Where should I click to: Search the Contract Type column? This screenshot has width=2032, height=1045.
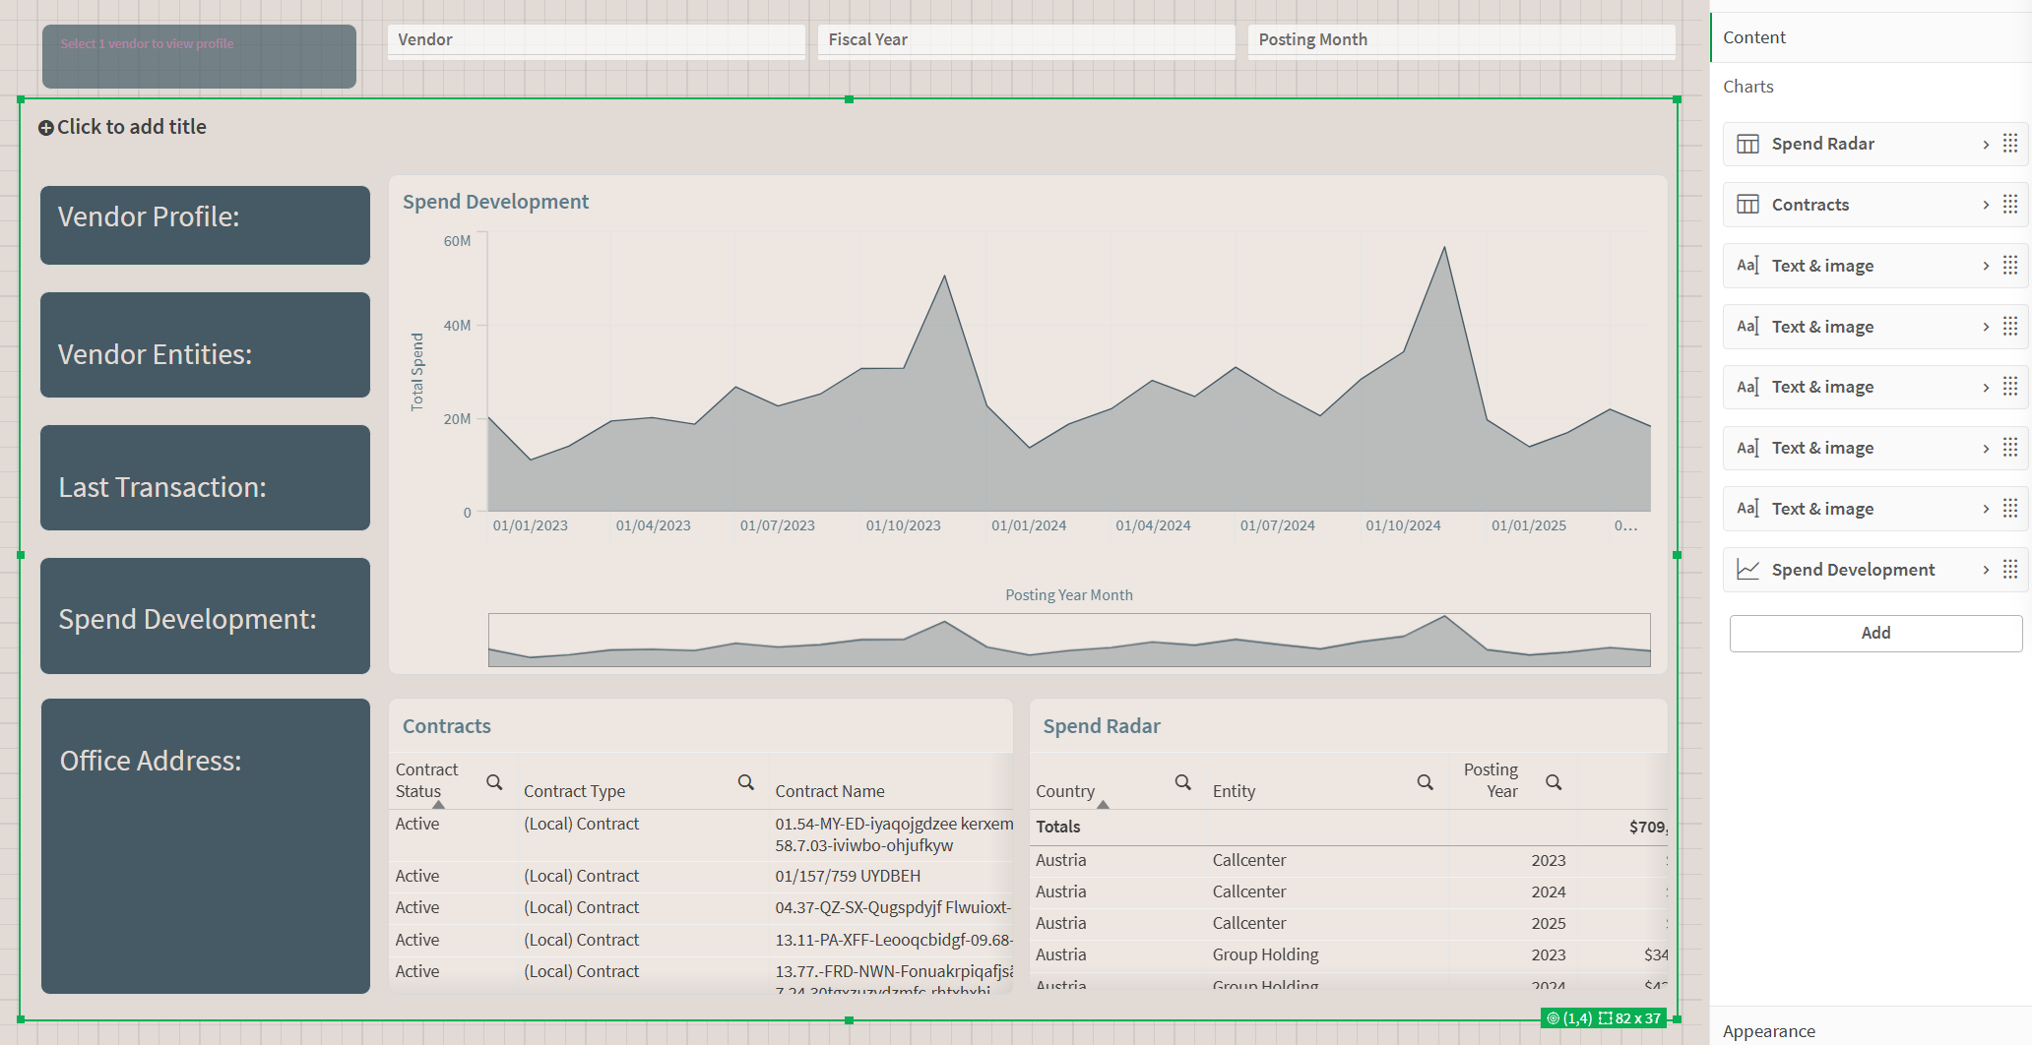point(746,782)
